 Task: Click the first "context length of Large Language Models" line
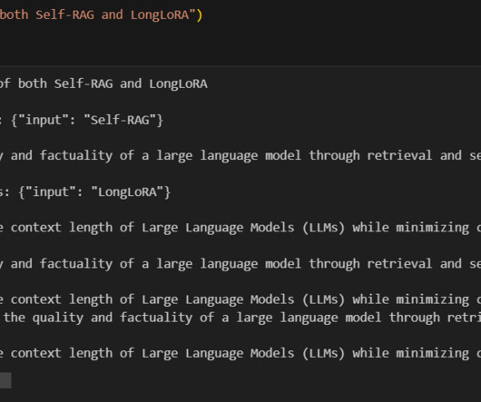(x=240, y=228)
